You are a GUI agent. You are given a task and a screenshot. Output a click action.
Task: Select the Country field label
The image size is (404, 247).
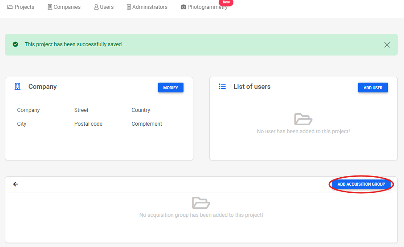(141, 110)
